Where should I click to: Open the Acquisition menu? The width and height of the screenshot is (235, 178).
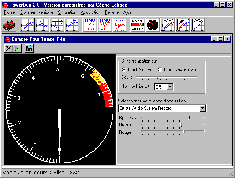pyautogui.click(x=91, y=12)
